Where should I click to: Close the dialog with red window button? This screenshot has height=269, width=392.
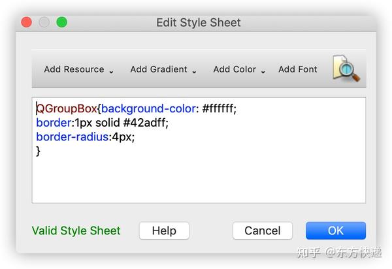click(27, 22)
